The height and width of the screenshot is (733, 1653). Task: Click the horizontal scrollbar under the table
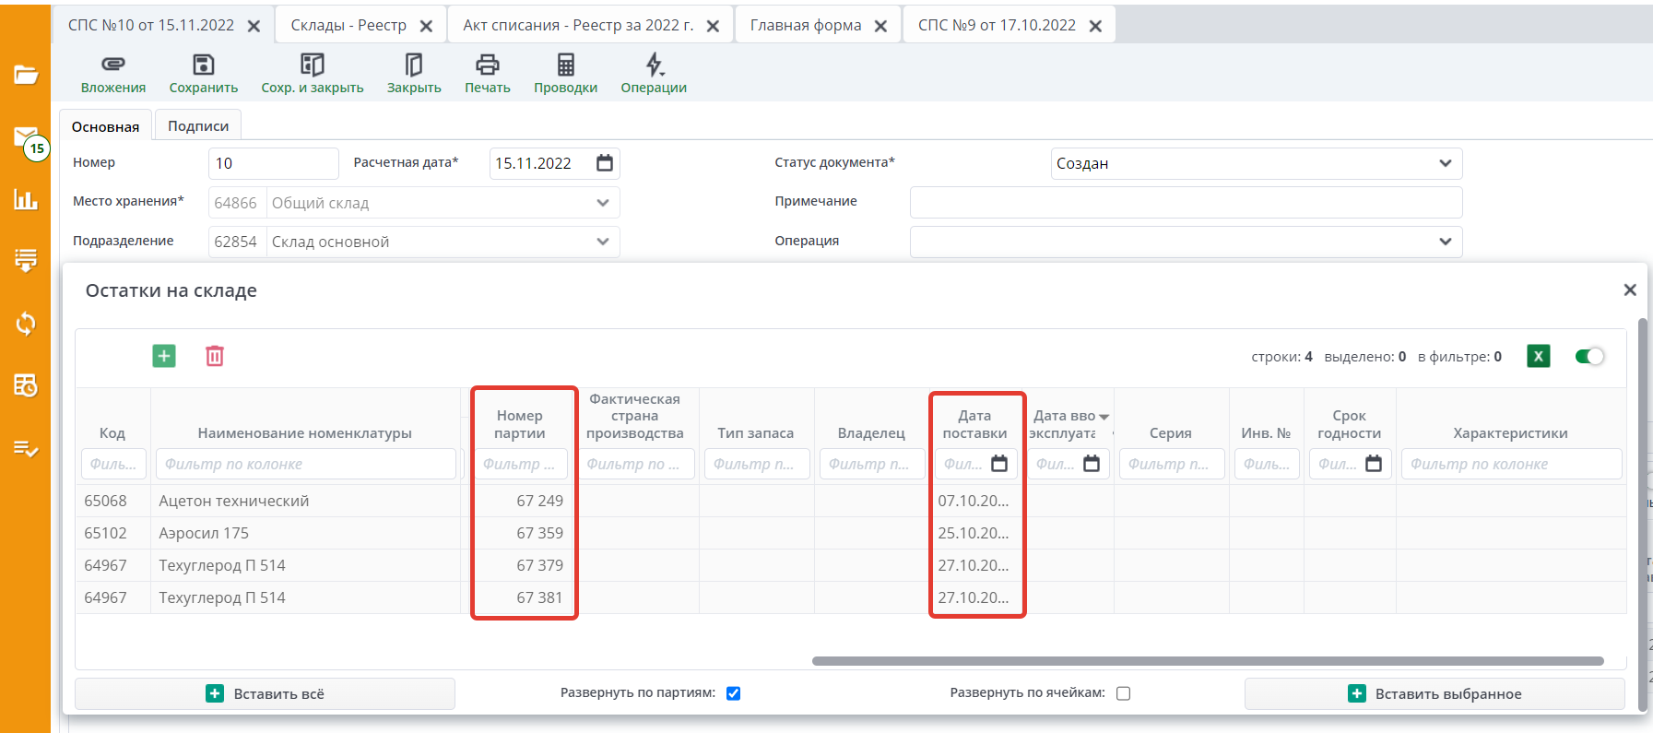(1207, 661)
